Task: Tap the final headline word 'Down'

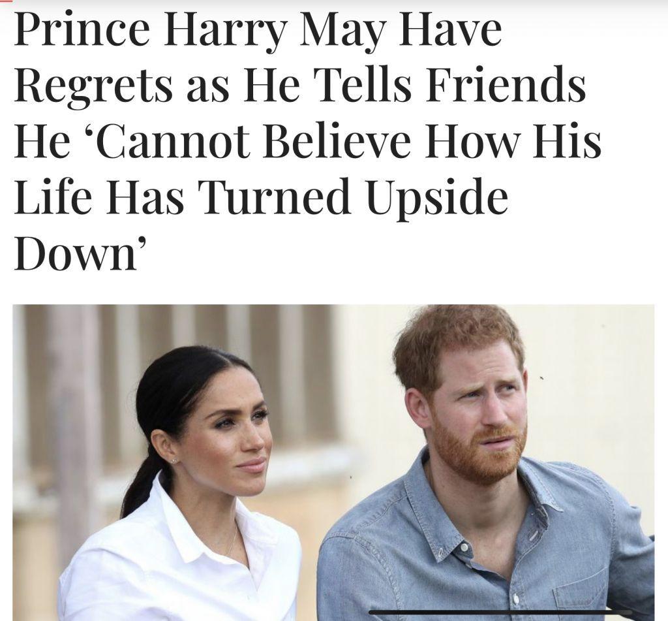Action: point(77,255)
